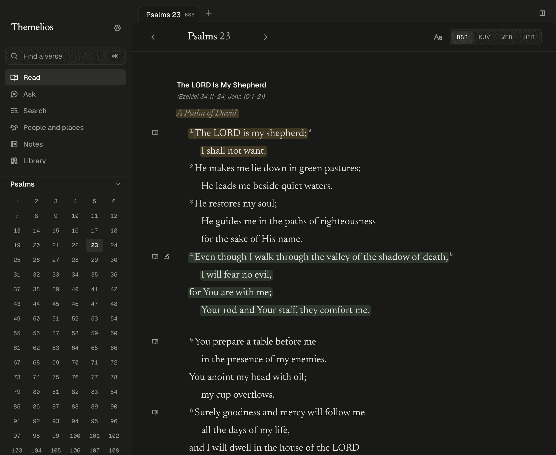Click the highlighted line 'I shall not want.'
Viewport: 556px width, 455px height.
[x=234, y=151]
